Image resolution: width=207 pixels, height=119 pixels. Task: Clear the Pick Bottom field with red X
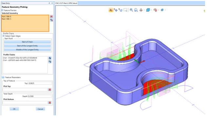tap(50, 103)
